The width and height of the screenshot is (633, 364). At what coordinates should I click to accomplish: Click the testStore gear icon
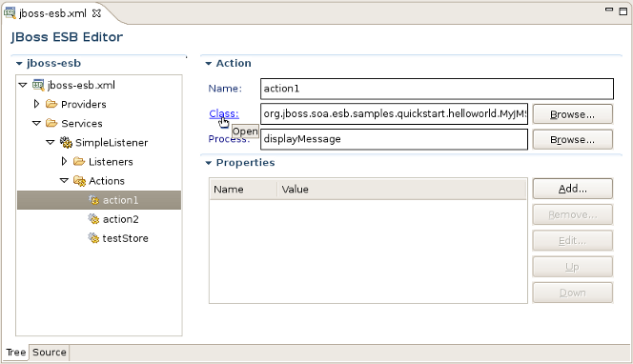click(93, 238)
